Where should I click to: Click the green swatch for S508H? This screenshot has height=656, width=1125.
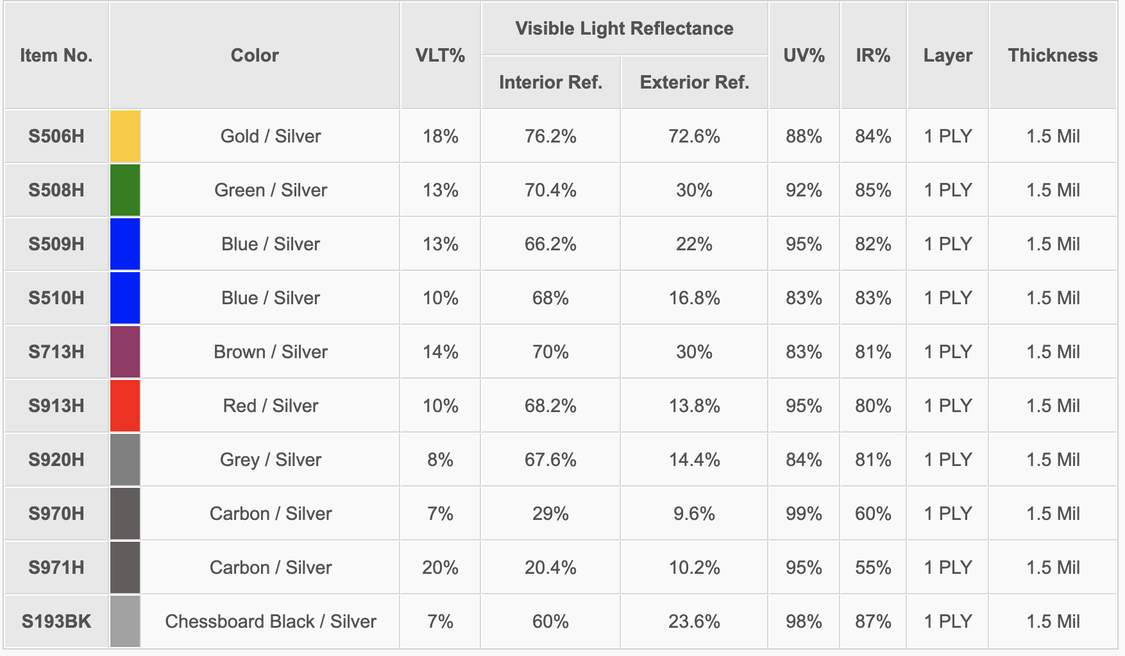pyautogui.click(x=125, y=190)
